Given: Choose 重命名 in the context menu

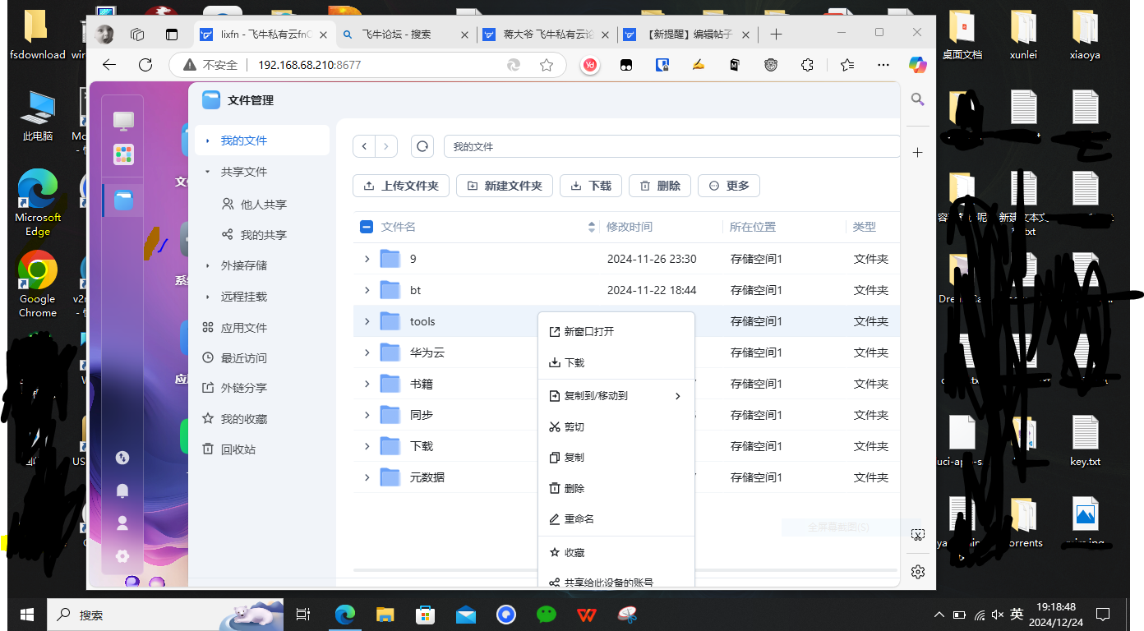Looking at the screenshot, I should [616, 519].
